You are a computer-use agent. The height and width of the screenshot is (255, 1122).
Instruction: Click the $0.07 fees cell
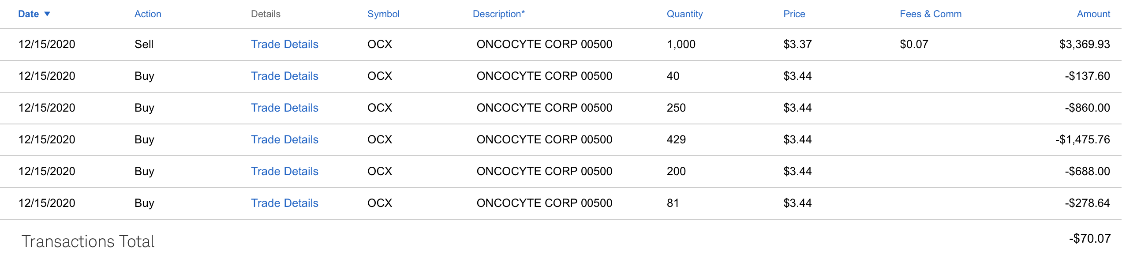point(914,44)
